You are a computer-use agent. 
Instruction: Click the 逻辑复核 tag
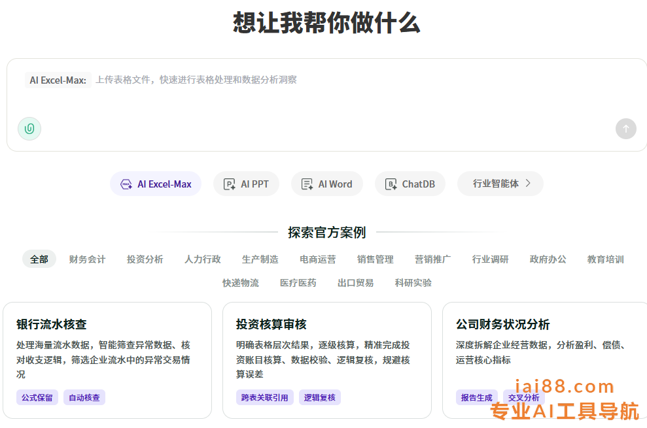click(x=320, y=397)
